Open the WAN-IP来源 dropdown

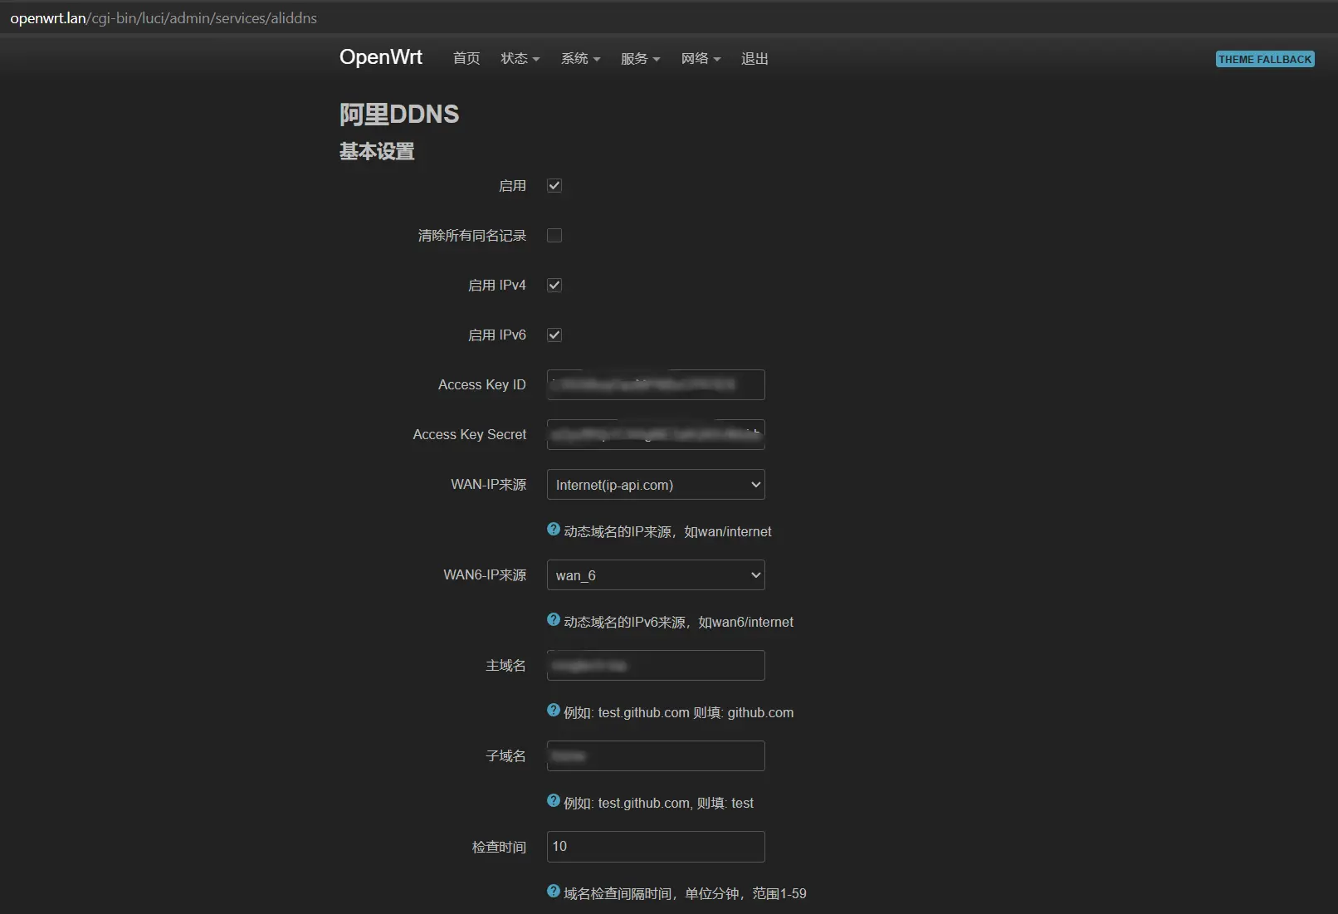pos(655,485)
